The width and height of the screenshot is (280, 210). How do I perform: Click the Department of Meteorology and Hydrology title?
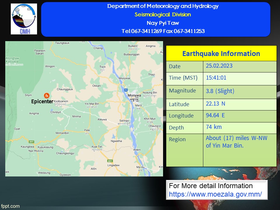pos(163,6)
